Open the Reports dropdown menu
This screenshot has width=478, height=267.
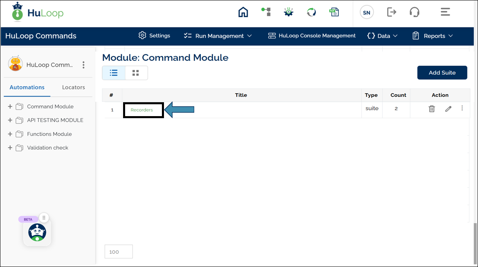click(433, 36)
